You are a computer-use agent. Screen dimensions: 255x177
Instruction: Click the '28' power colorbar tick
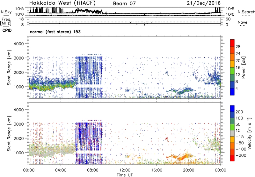238,47
